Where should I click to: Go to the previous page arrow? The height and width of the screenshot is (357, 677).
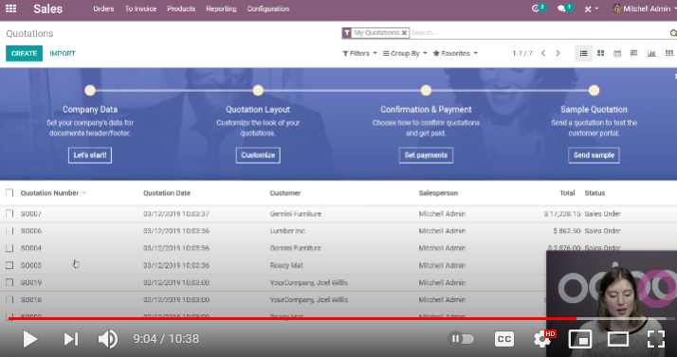pyautogui.click(x=543, y=53)
